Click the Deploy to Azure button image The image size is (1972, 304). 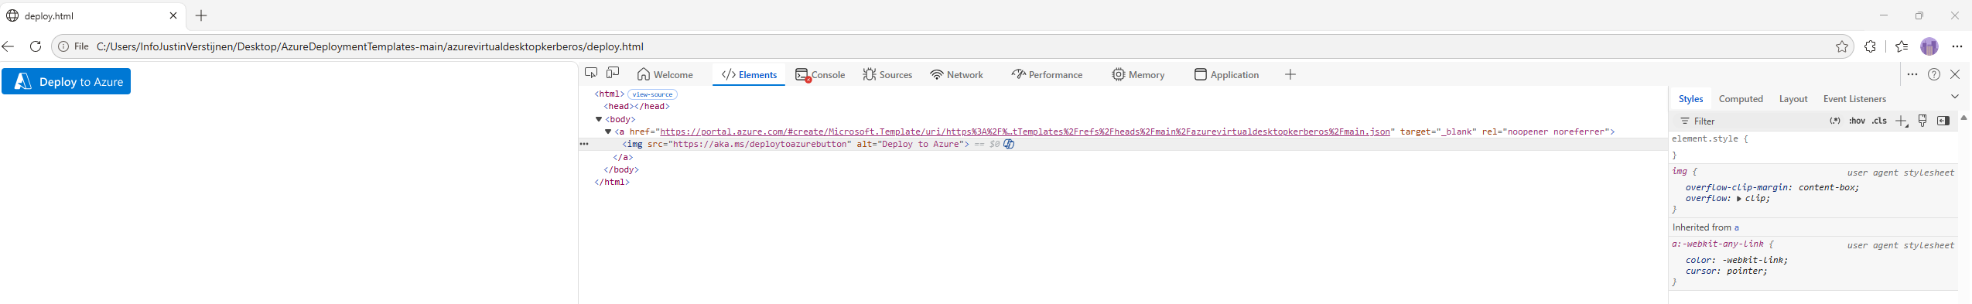pos(67,81)
